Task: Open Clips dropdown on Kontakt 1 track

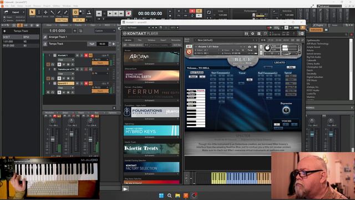Action: click(66, 60)
